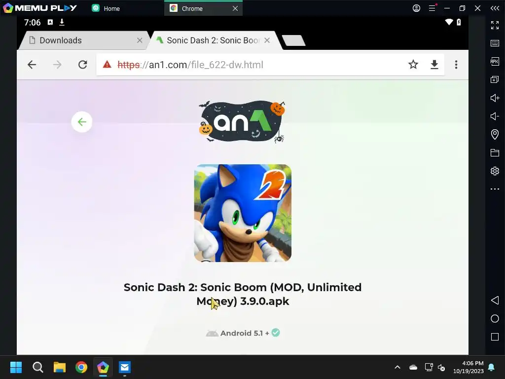Close the Chrome tab in MEmu
This screenshot has height=379, width=505.
[235, 8]
